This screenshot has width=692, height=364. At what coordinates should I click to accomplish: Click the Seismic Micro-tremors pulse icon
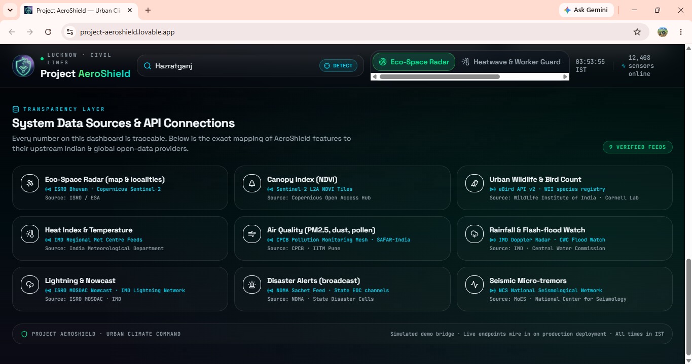475,285
